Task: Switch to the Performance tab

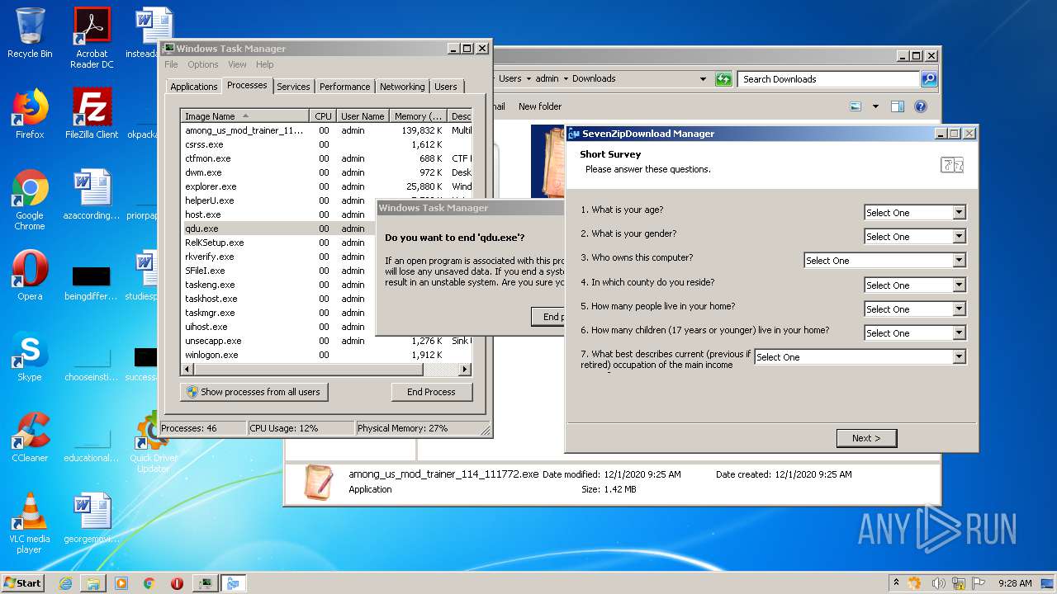Action: (344, 87)
